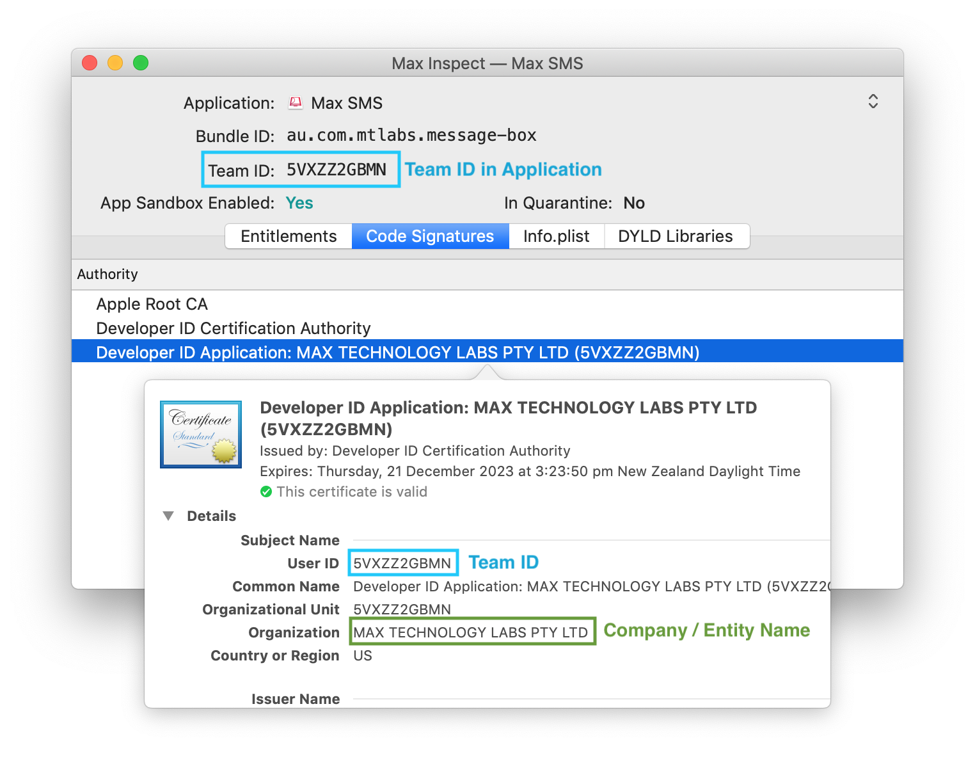Open the Application popup stepper arrows
975x759 pixels.
(873, 102)
